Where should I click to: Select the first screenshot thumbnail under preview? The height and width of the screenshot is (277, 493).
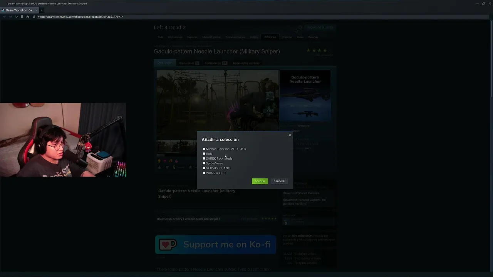coord(168,147)
